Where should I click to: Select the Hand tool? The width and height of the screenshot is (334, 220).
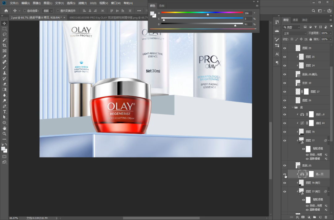[4, 128]
